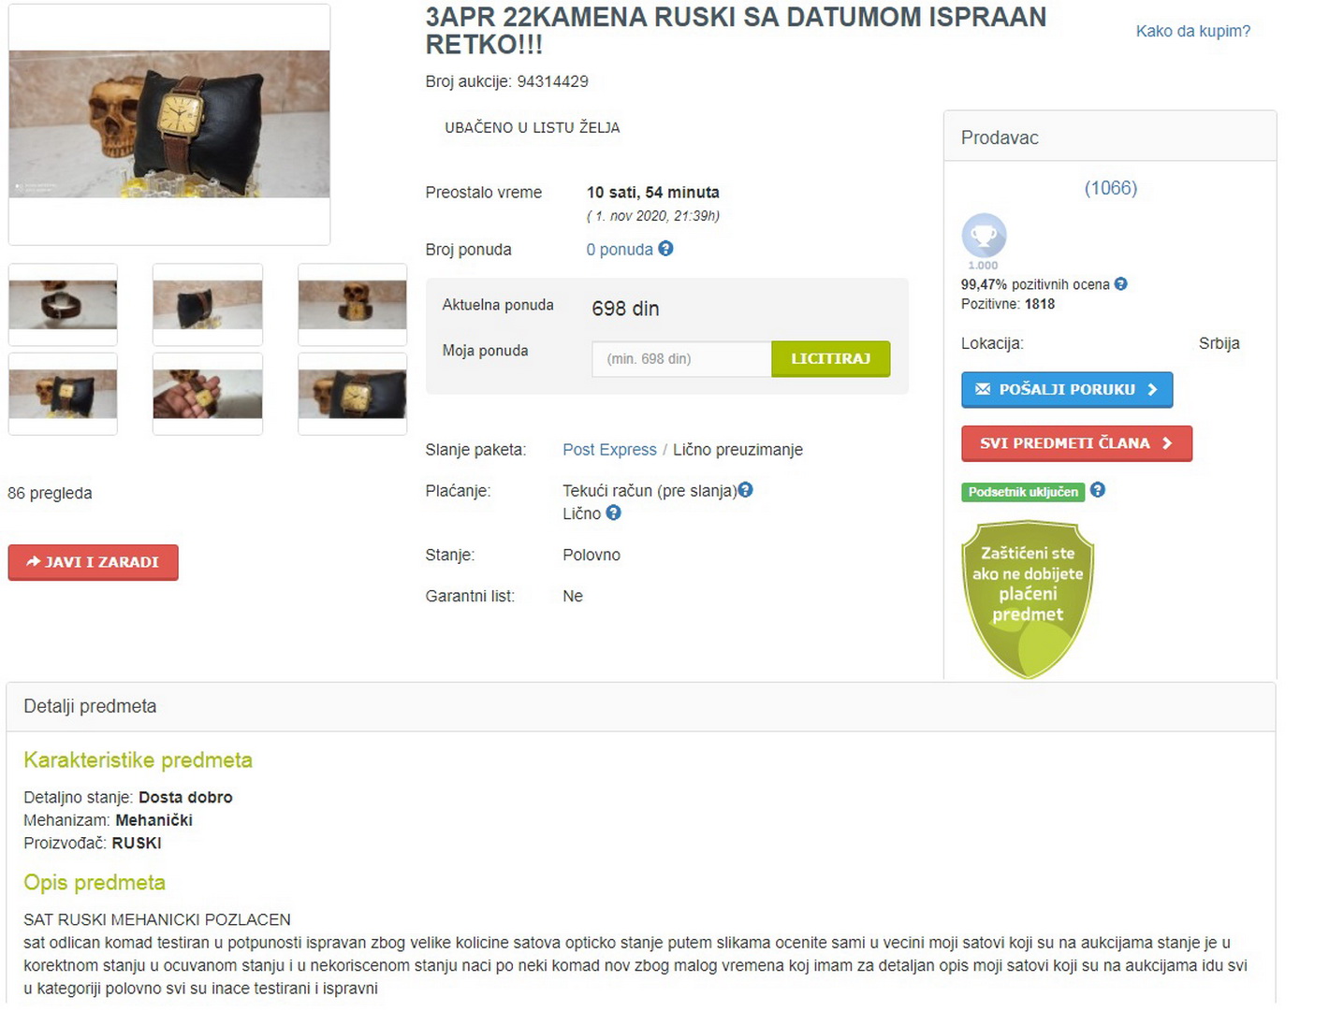
Task: Click help icon next to pozitivnih ocena
Action: [x=1120, y=284]
